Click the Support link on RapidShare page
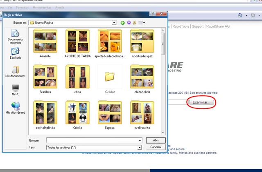 pos(198,26)
